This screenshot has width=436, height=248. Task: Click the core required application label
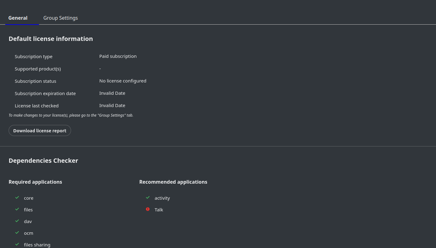click(x=29, y=198)
